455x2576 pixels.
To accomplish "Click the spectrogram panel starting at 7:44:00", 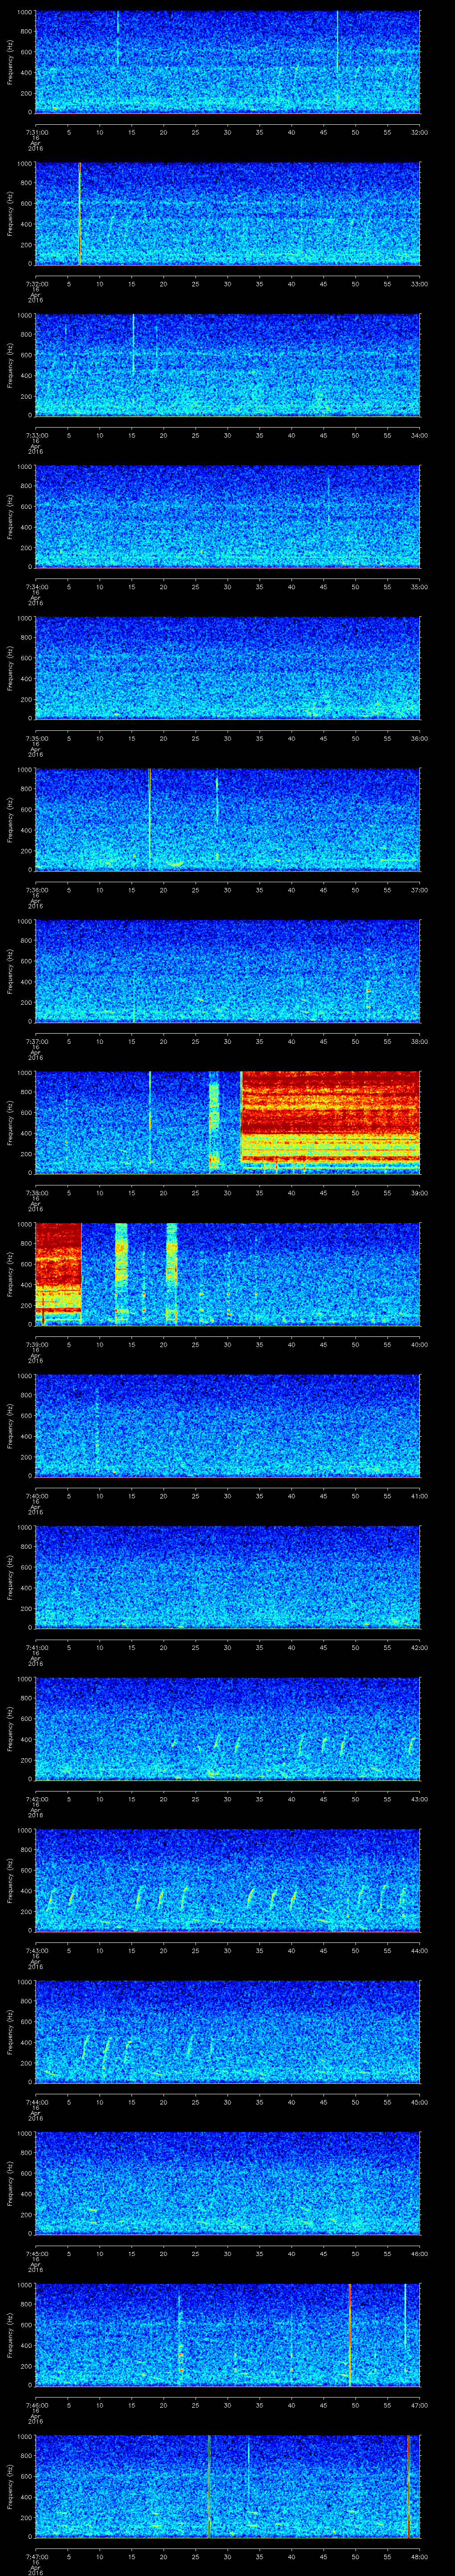I will tap(227, 2032).
